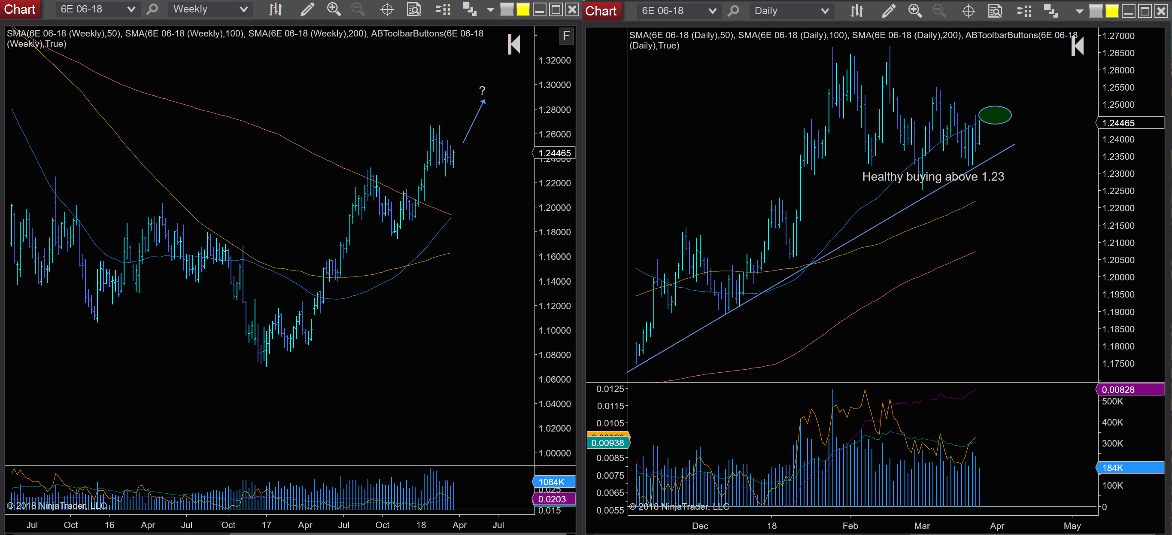1172x535 pixels.
Task: Click the May label on Daily time axis
Action: tap(1072, 526)
